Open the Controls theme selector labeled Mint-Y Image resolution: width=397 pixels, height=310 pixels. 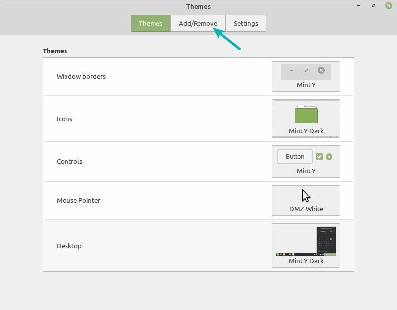point(306,161)
